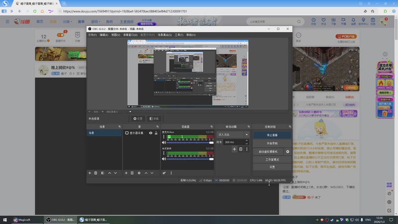Open source properties gear in Sources panel
398x224 pixels.
coord(139,173)
